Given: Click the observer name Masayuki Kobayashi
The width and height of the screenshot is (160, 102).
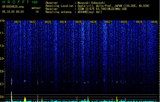Looking at the screenshot, I should pyautogui.click(x=91, y=3).
